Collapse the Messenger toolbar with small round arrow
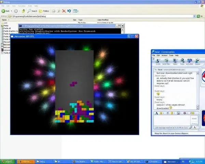The height and width of the screenshot is (164, 205). (153, 59)
